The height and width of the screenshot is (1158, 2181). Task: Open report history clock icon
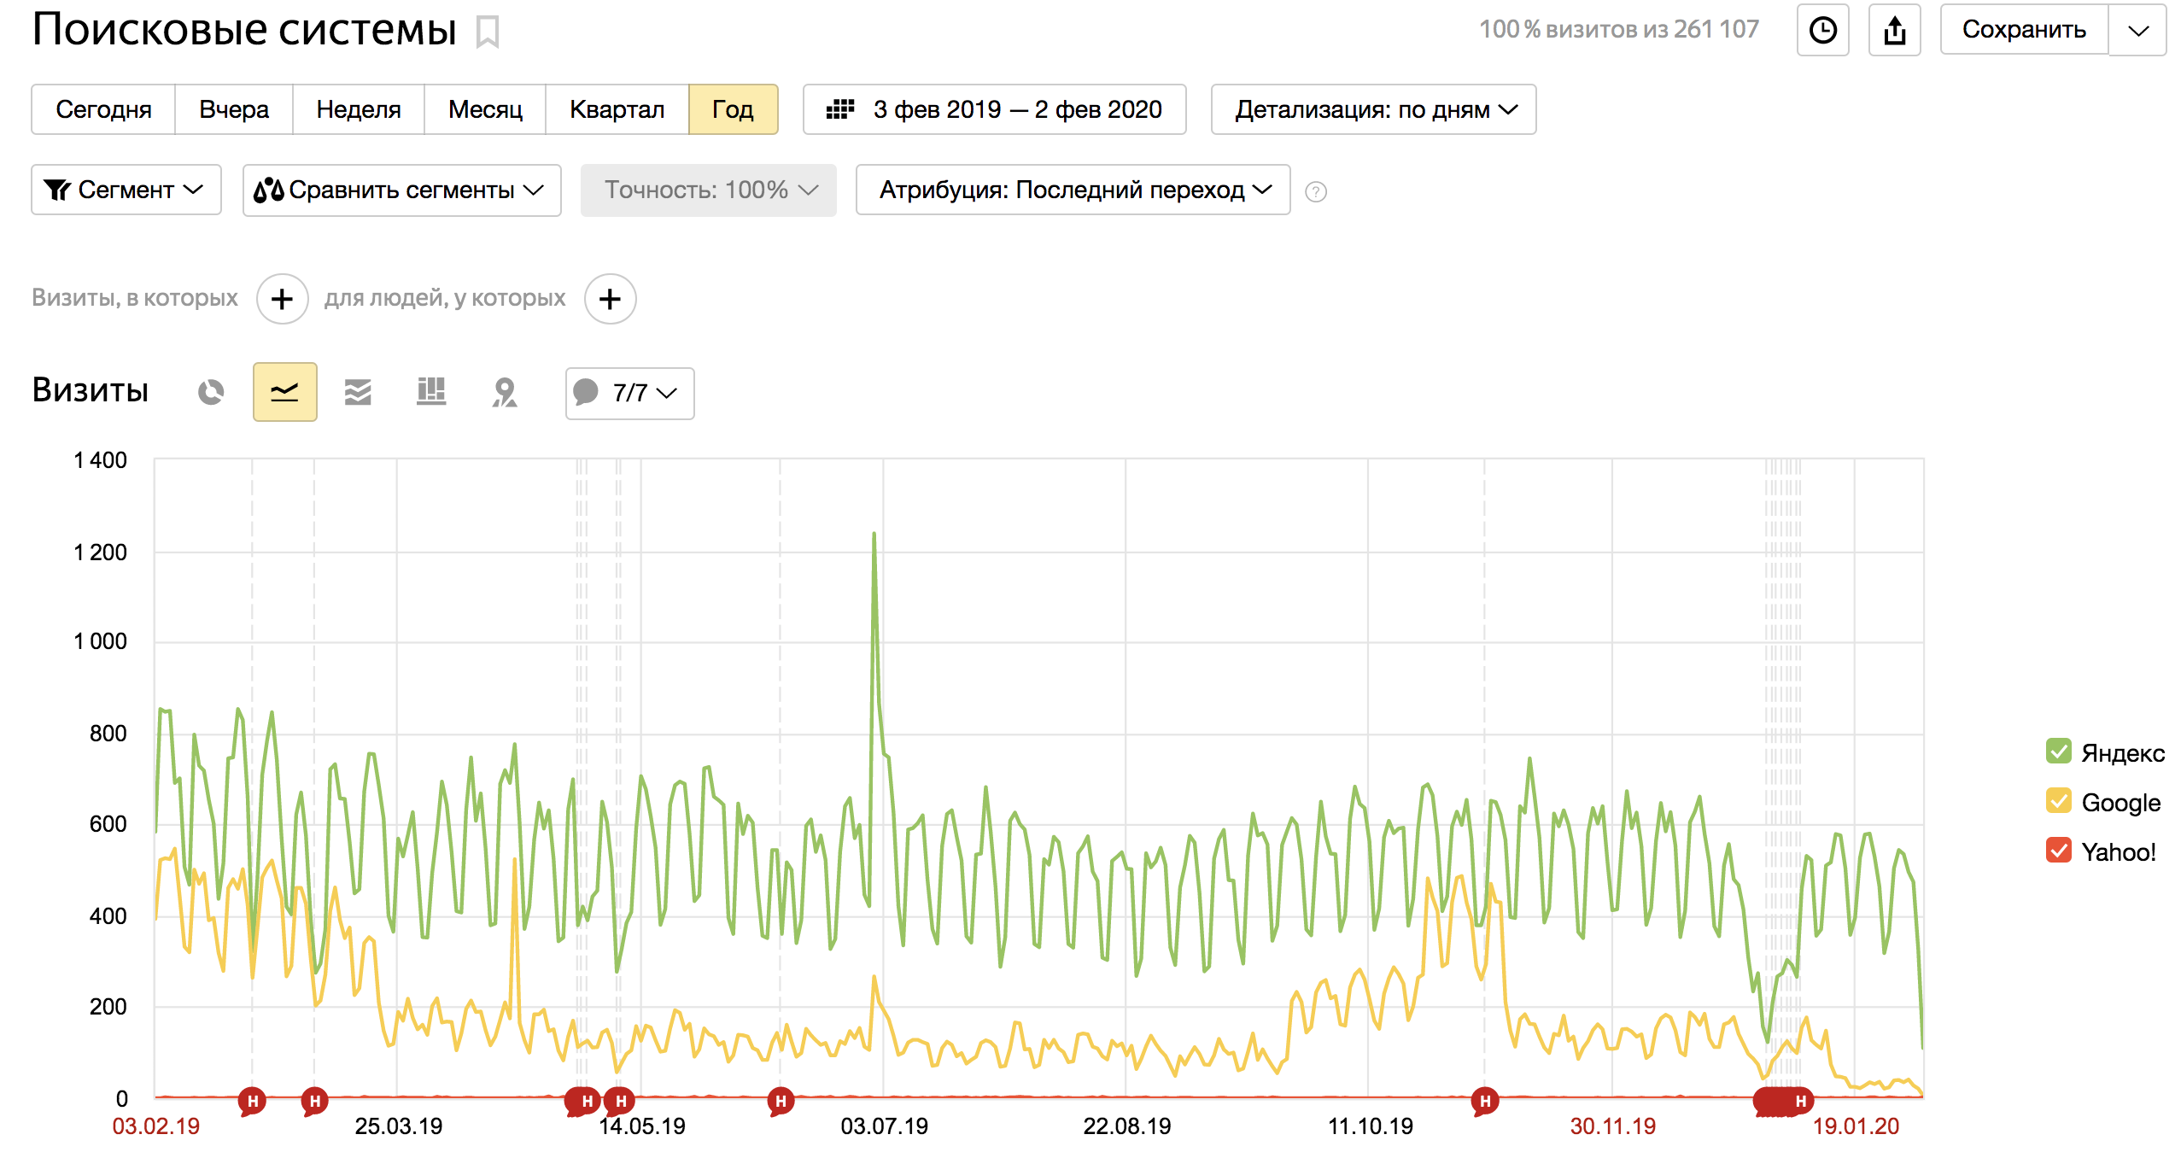point(1822,31)
